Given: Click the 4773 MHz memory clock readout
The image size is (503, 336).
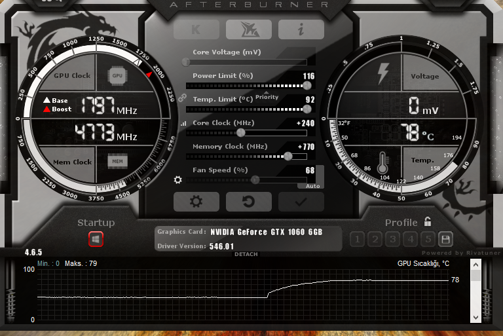Looking at the screenshot, I should click(106, 132).
